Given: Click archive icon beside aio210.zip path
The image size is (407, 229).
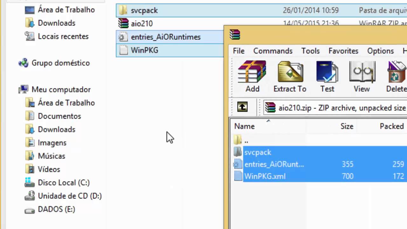Looking at the screenshot, I should [x=270, y=108].
